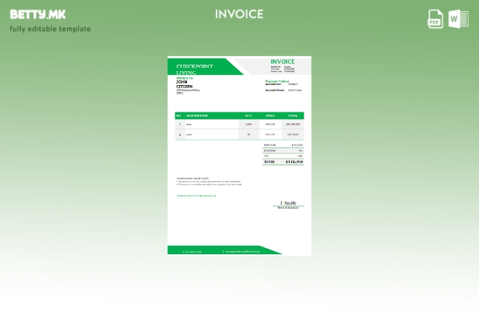Click the bold TOTAL amount row

pos(283,161)
